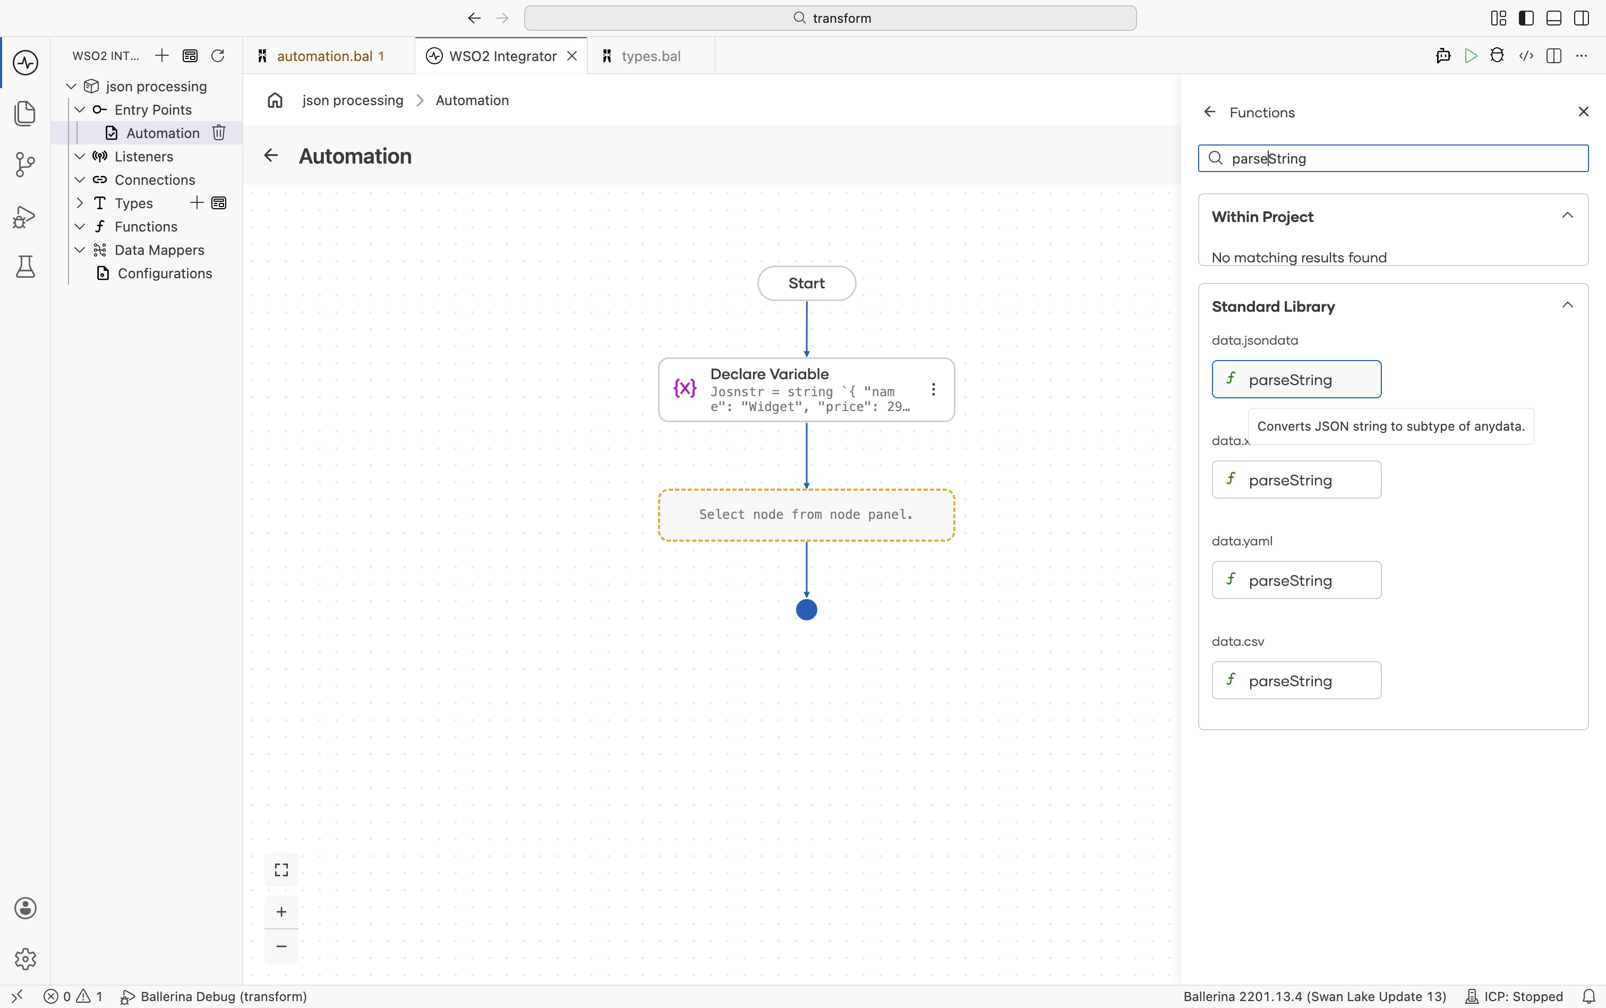Click json processing in the breadcrumb

click(x=353, y=100)
